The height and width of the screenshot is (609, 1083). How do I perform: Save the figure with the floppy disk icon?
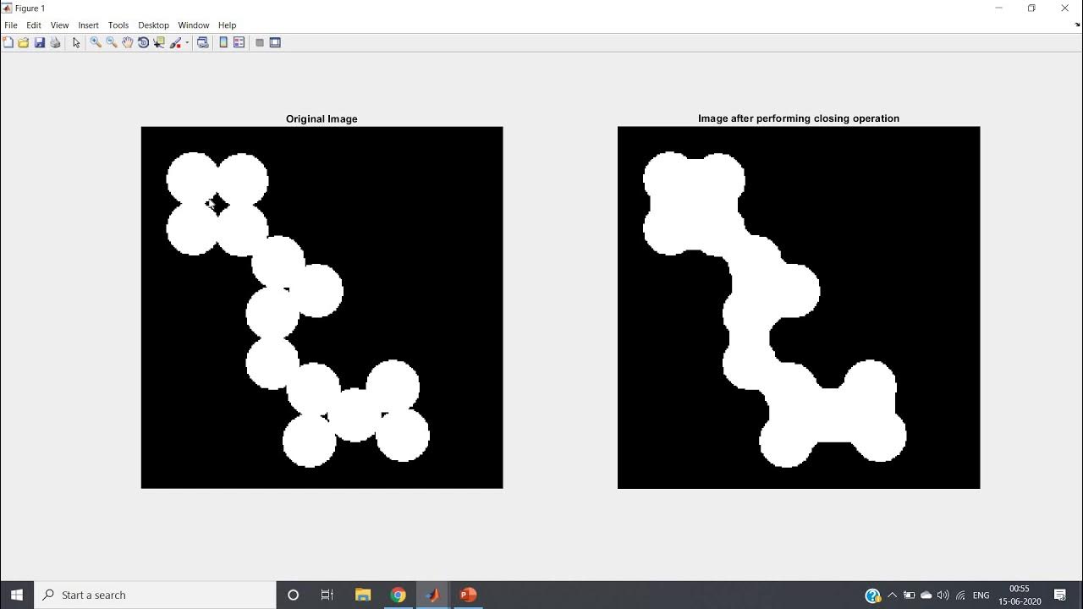click(x=40, y=42)
